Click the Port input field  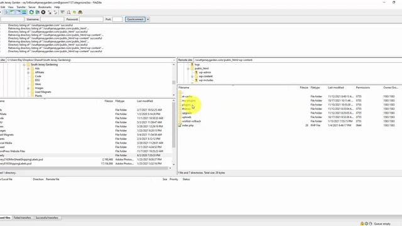click(x=117, y=19)
